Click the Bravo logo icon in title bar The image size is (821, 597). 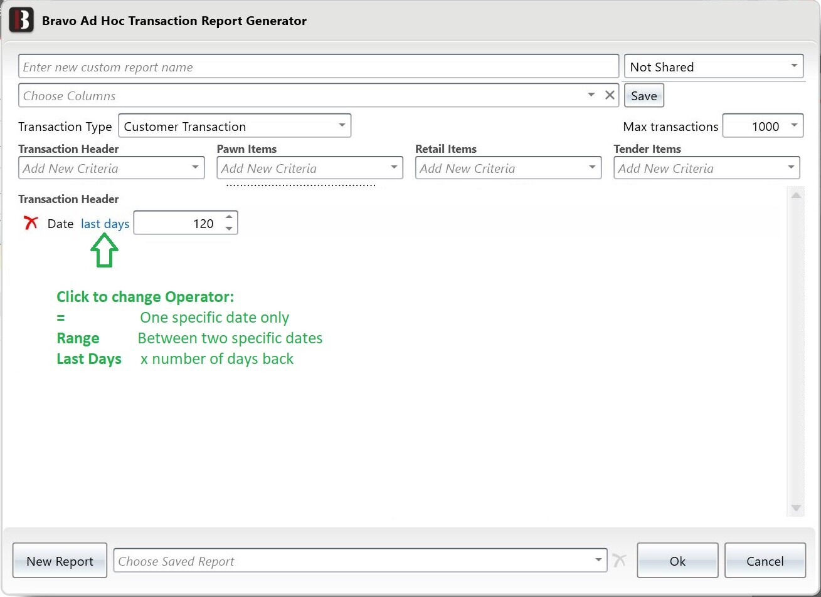21,20
